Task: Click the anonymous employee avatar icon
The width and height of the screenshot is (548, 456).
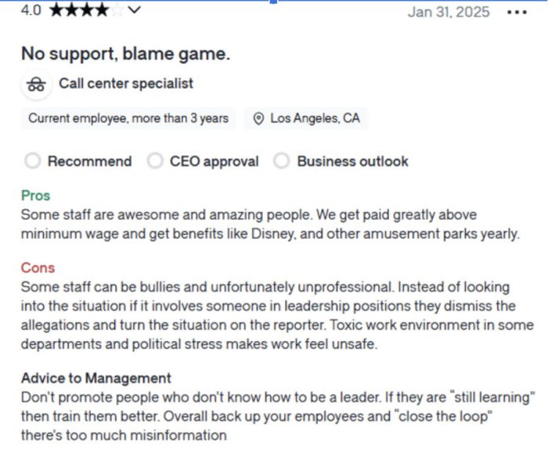Action: pos(36,84)
